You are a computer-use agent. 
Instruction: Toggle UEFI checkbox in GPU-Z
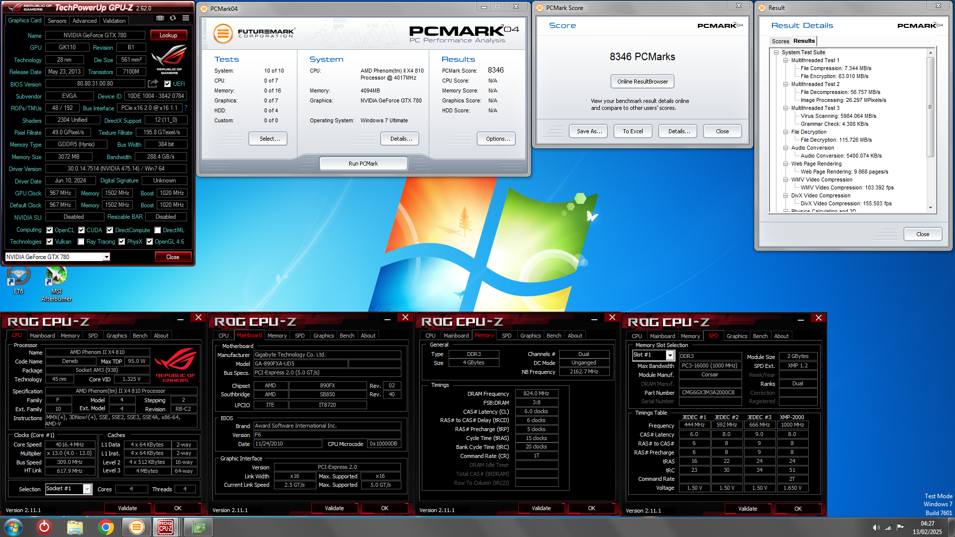[168, 84]
